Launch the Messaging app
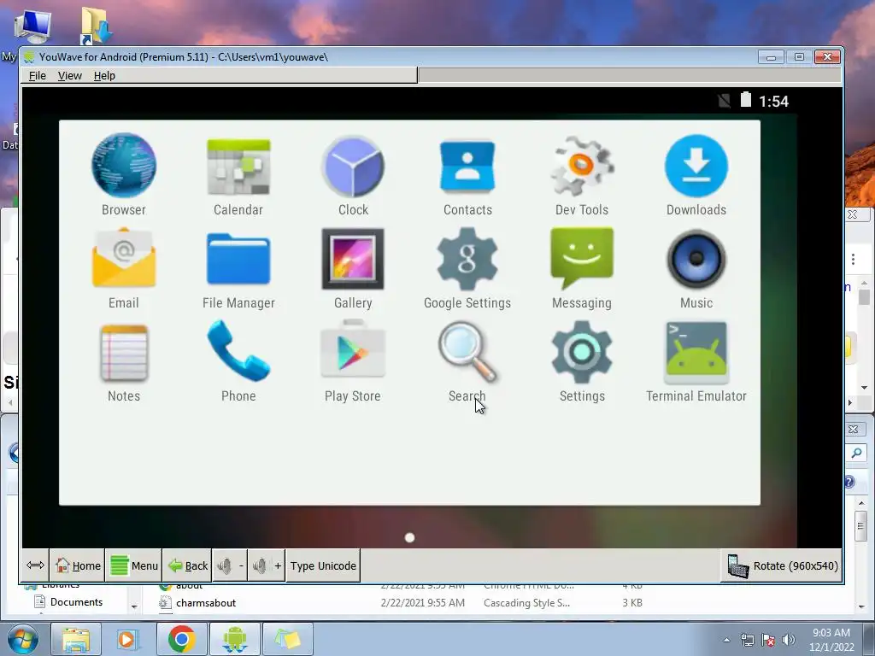 [x=581, y=267]
